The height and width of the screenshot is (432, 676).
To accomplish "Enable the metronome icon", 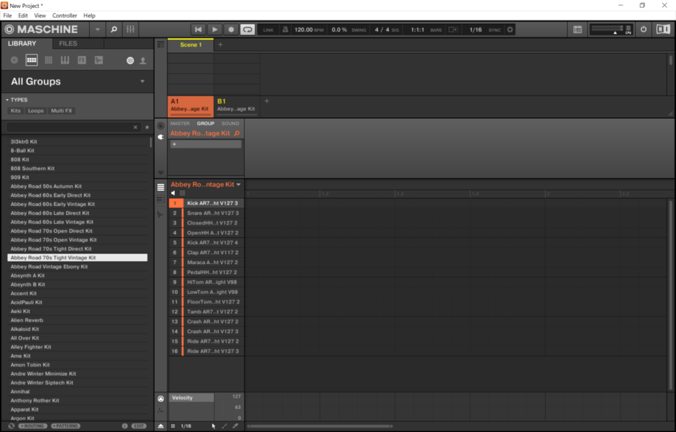I will point(285,30).
